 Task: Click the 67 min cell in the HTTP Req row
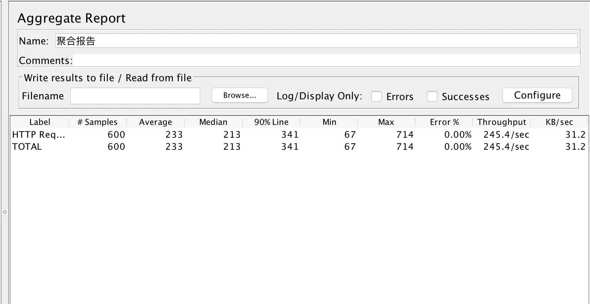click(350, 135)
